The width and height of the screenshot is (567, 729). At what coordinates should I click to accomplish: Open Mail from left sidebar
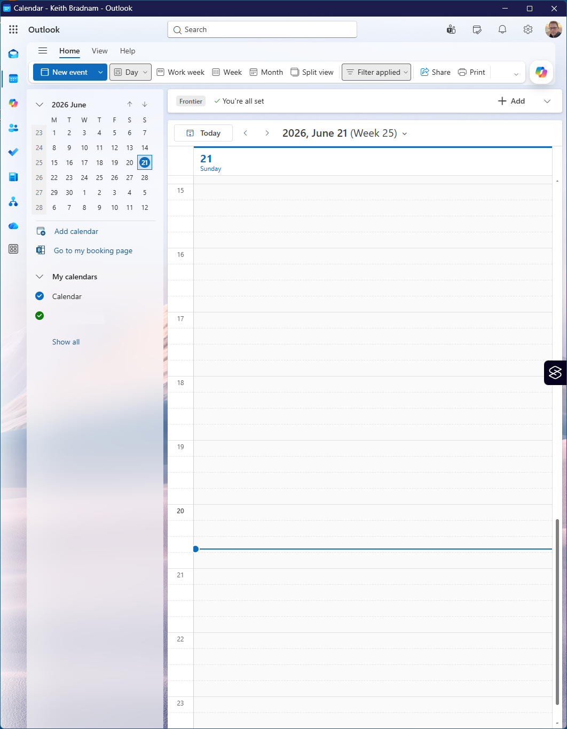13,54
